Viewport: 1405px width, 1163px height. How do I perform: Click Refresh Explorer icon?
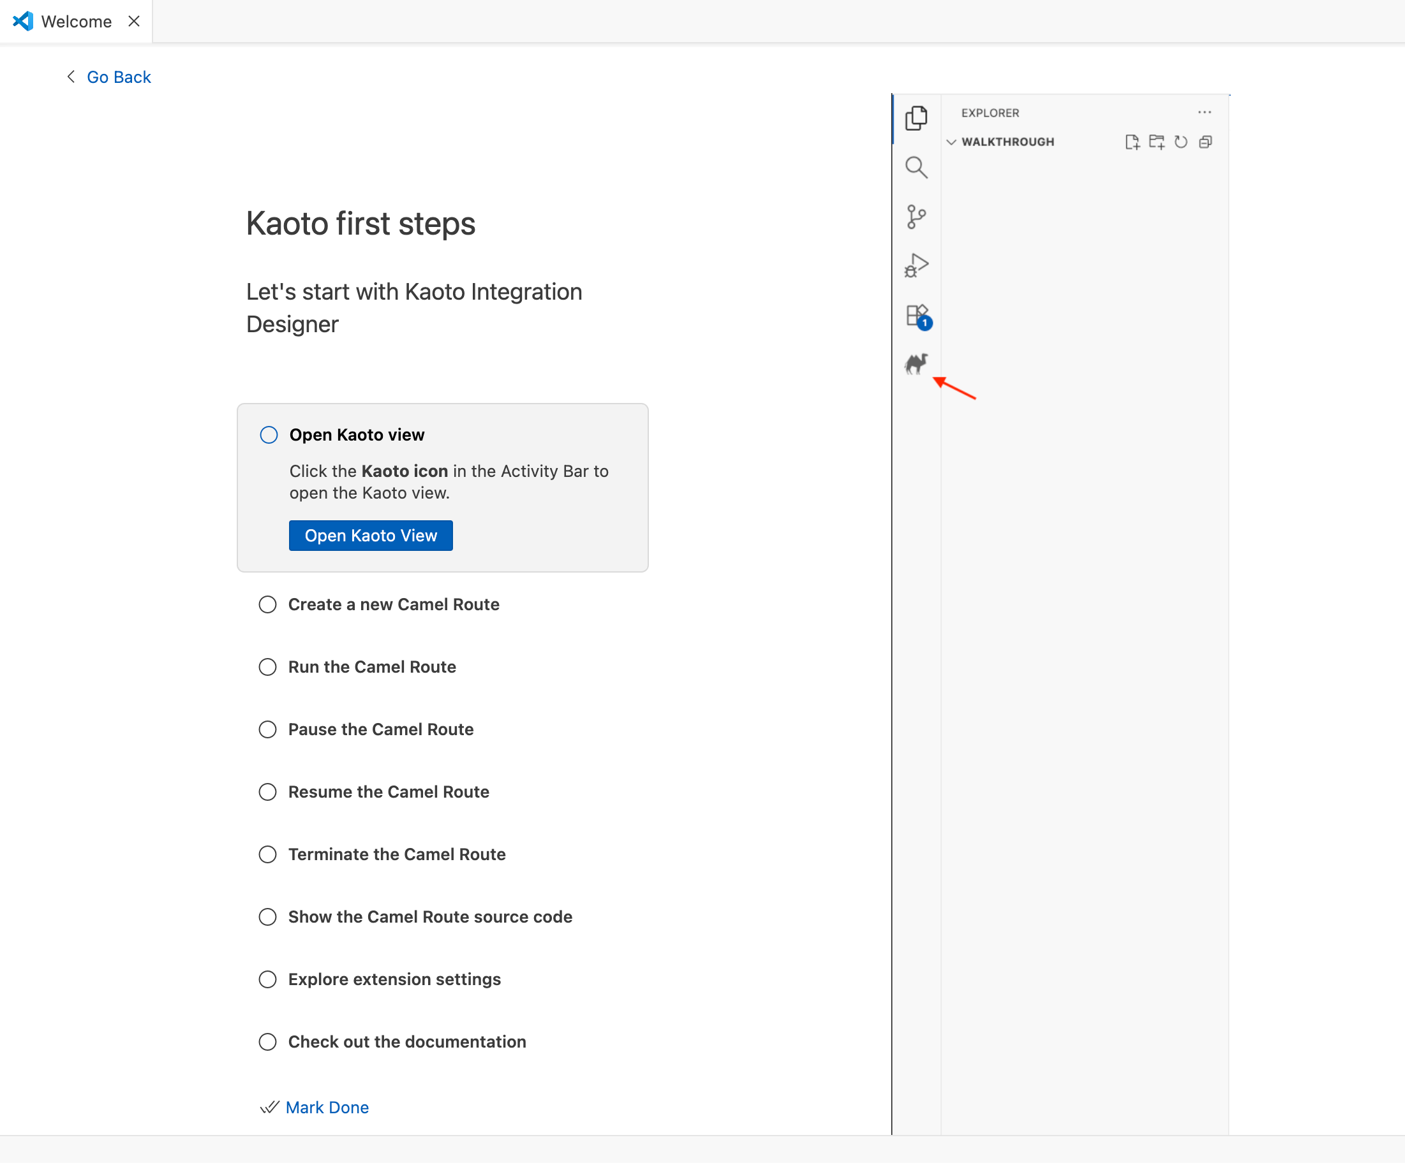click(1181, 142)
